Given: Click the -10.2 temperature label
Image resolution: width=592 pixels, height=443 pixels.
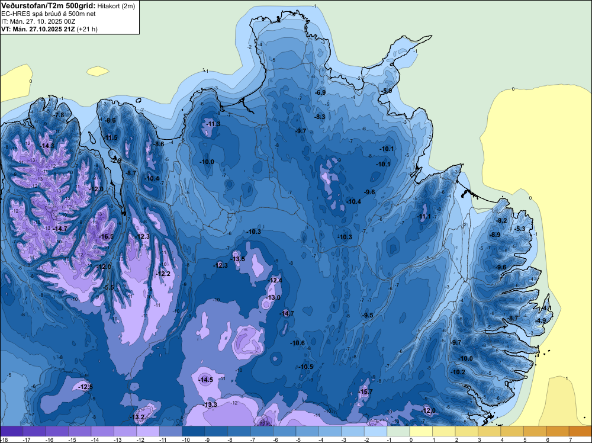Looking at the screenshot, I should pos(458,372).
